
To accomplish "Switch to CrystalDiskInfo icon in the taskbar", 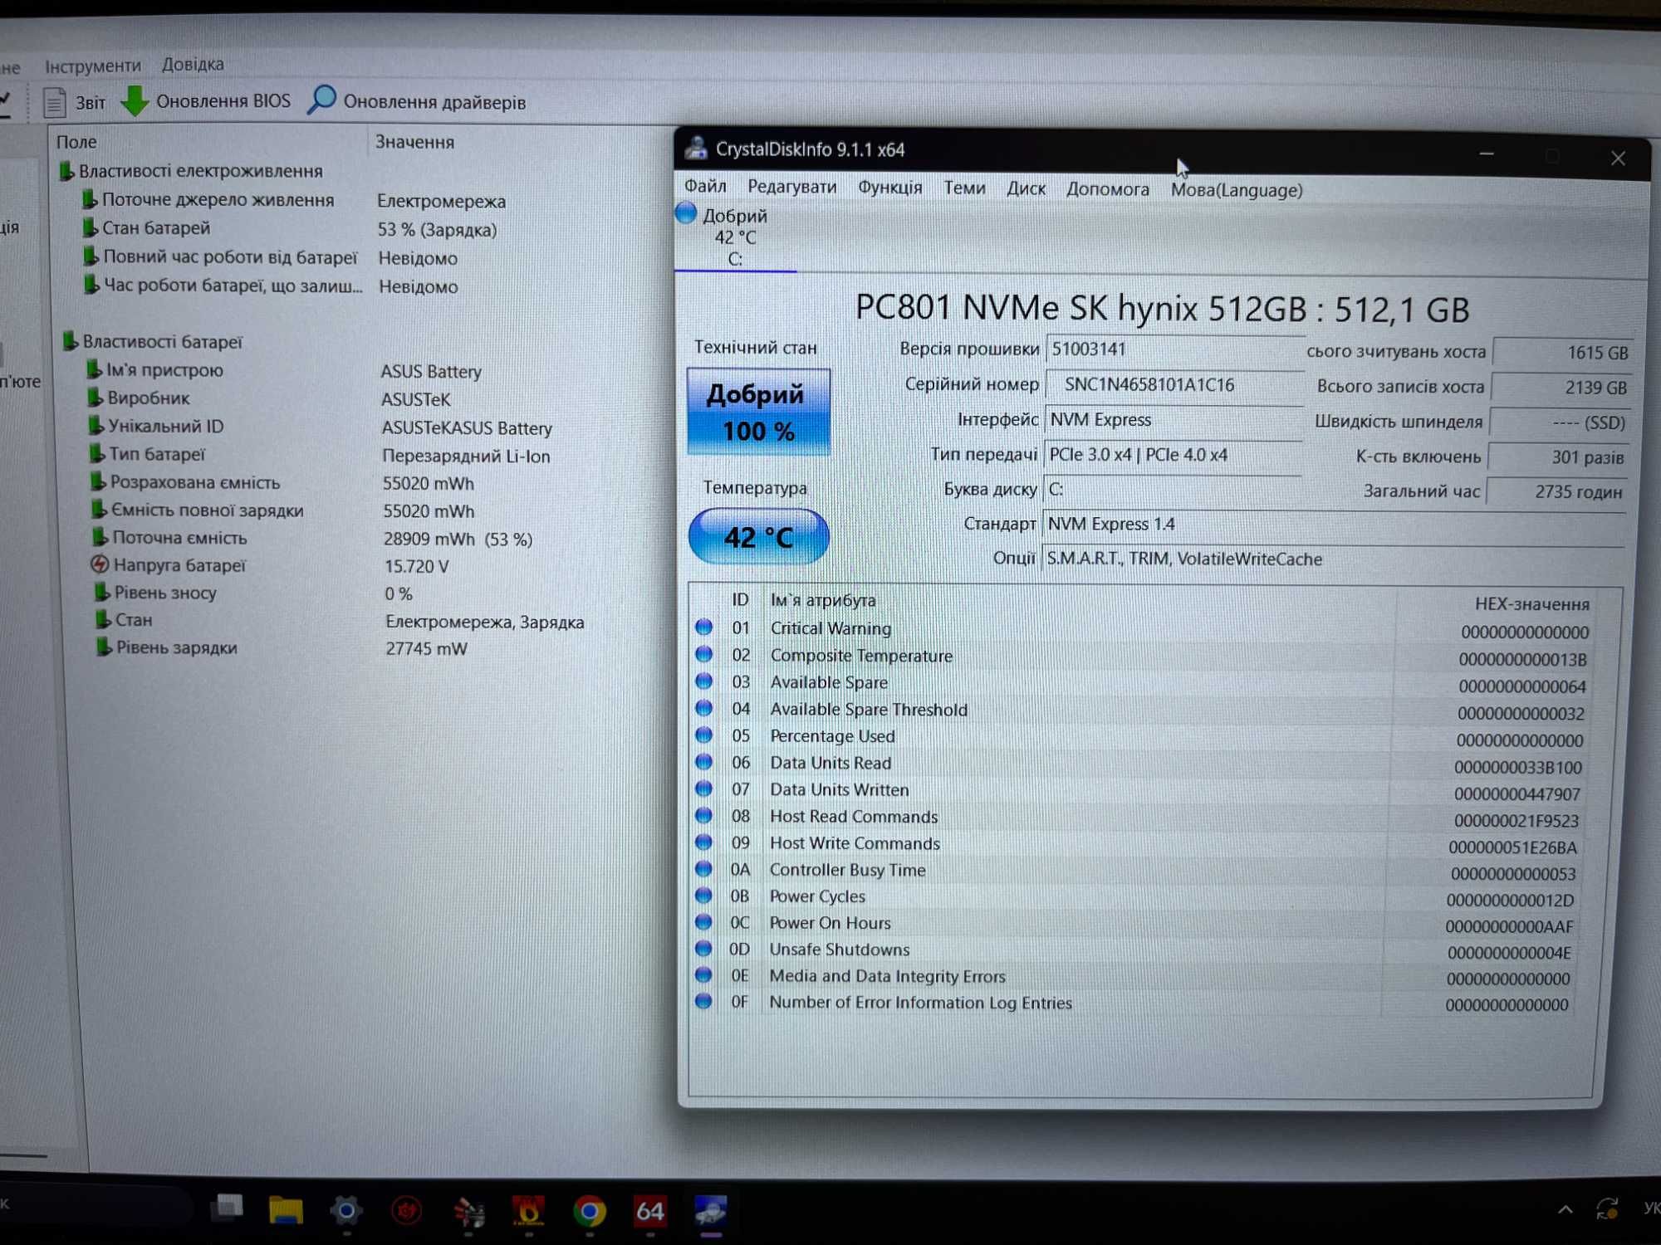I will point(712,1212).
